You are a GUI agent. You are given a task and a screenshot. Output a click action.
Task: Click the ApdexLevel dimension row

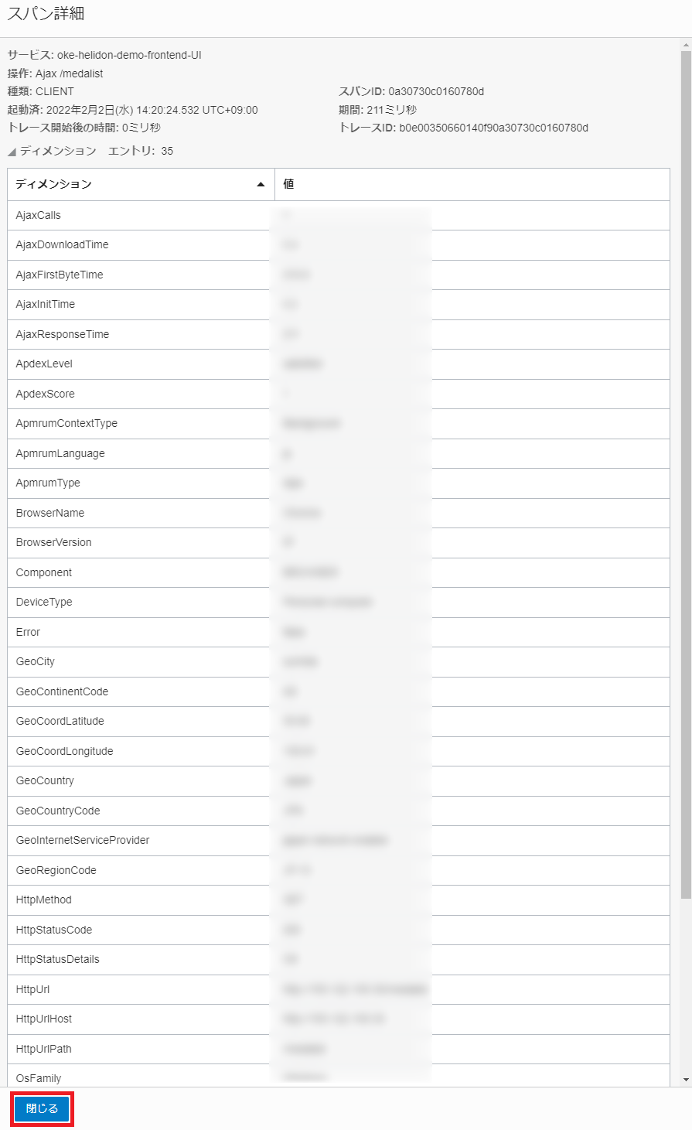(44, 364)
